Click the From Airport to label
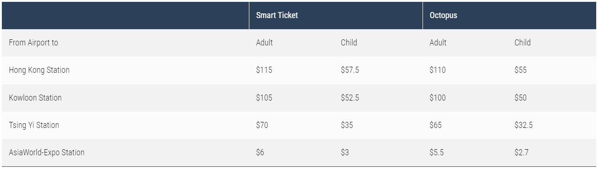 33,43
